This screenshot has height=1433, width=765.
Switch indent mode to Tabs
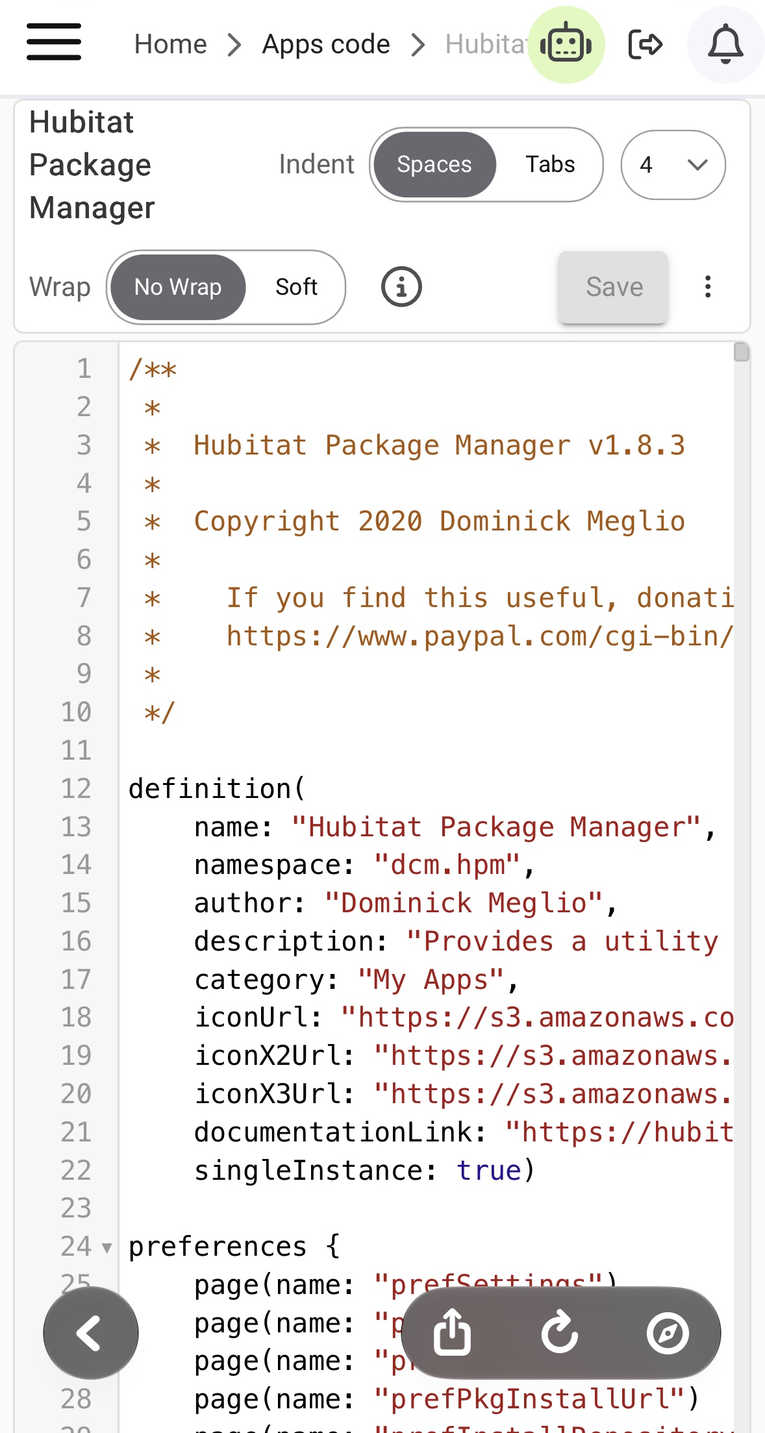[550, 164]
